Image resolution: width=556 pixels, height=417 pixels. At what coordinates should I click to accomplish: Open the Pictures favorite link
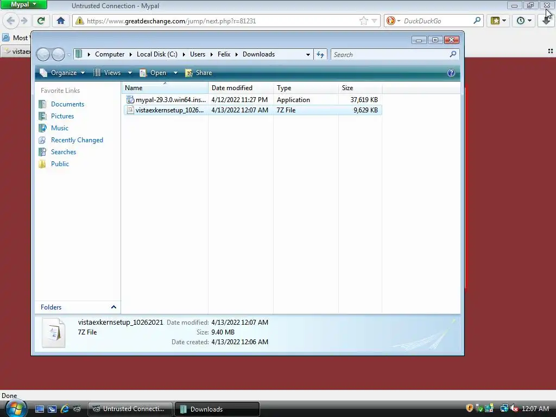coord(62,116)
